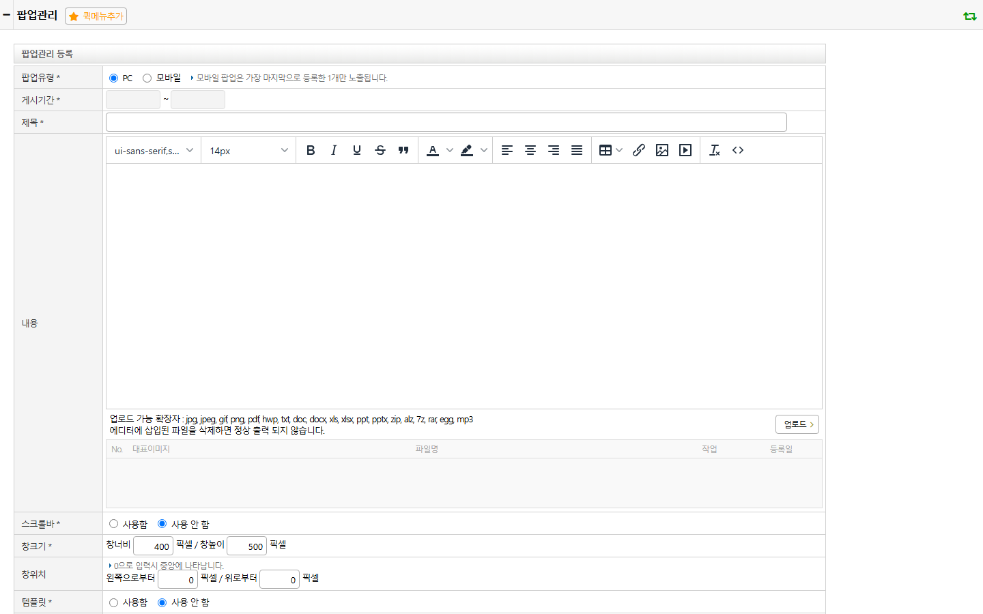The height and width of the screenshot is (614, 983).
Task: Center-align the editor text
Action: 530,150
